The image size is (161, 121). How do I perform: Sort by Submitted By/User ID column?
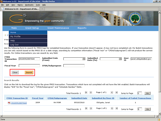coord(103,98)
